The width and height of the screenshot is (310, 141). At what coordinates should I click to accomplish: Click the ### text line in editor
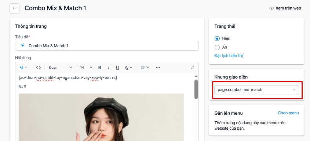[x=22, y=87]
